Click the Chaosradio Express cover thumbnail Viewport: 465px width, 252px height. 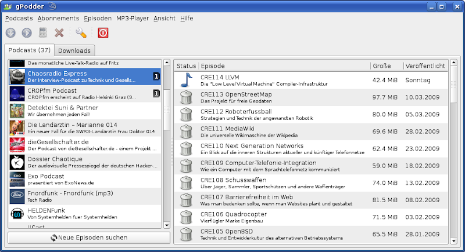(17, 77)
